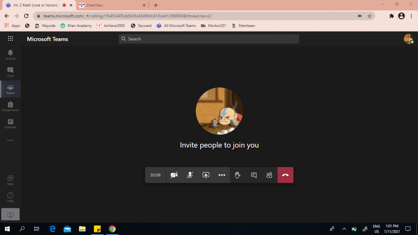Click the 30:08 call duration timer
Screen dimensions: 418x235
click(155, 175)
